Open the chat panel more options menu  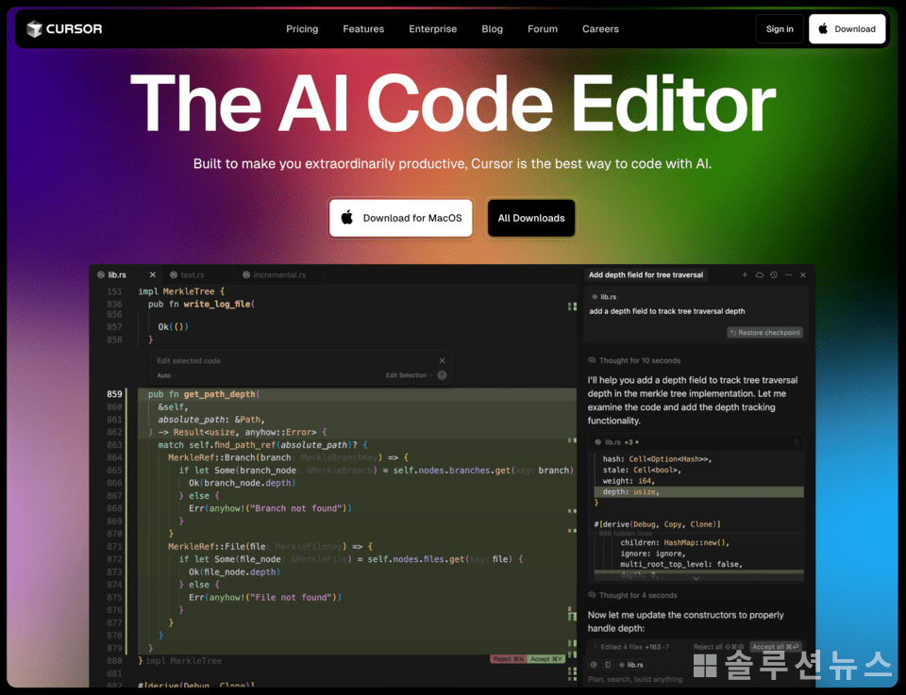click(x=788, y=274)
